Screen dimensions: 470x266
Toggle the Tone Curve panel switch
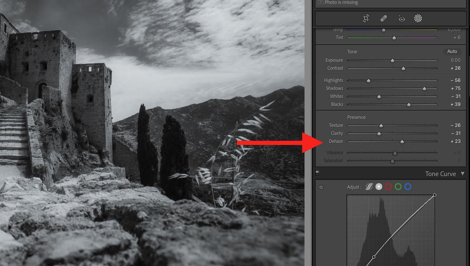click(x=318, y=173)
